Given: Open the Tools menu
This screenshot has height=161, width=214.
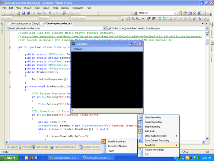Looking at the screenshot, I should (x=55, y=8).
